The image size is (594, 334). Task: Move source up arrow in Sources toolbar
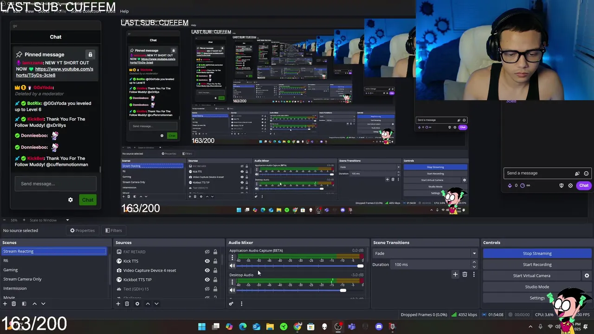[148, 304]
